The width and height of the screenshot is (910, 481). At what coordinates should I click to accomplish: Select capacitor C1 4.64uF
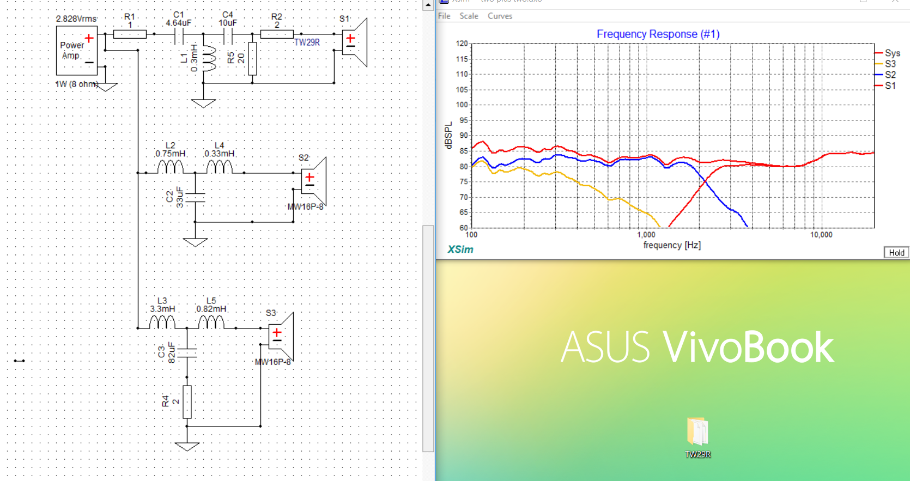pyautogui.click(x=179, y=36)
